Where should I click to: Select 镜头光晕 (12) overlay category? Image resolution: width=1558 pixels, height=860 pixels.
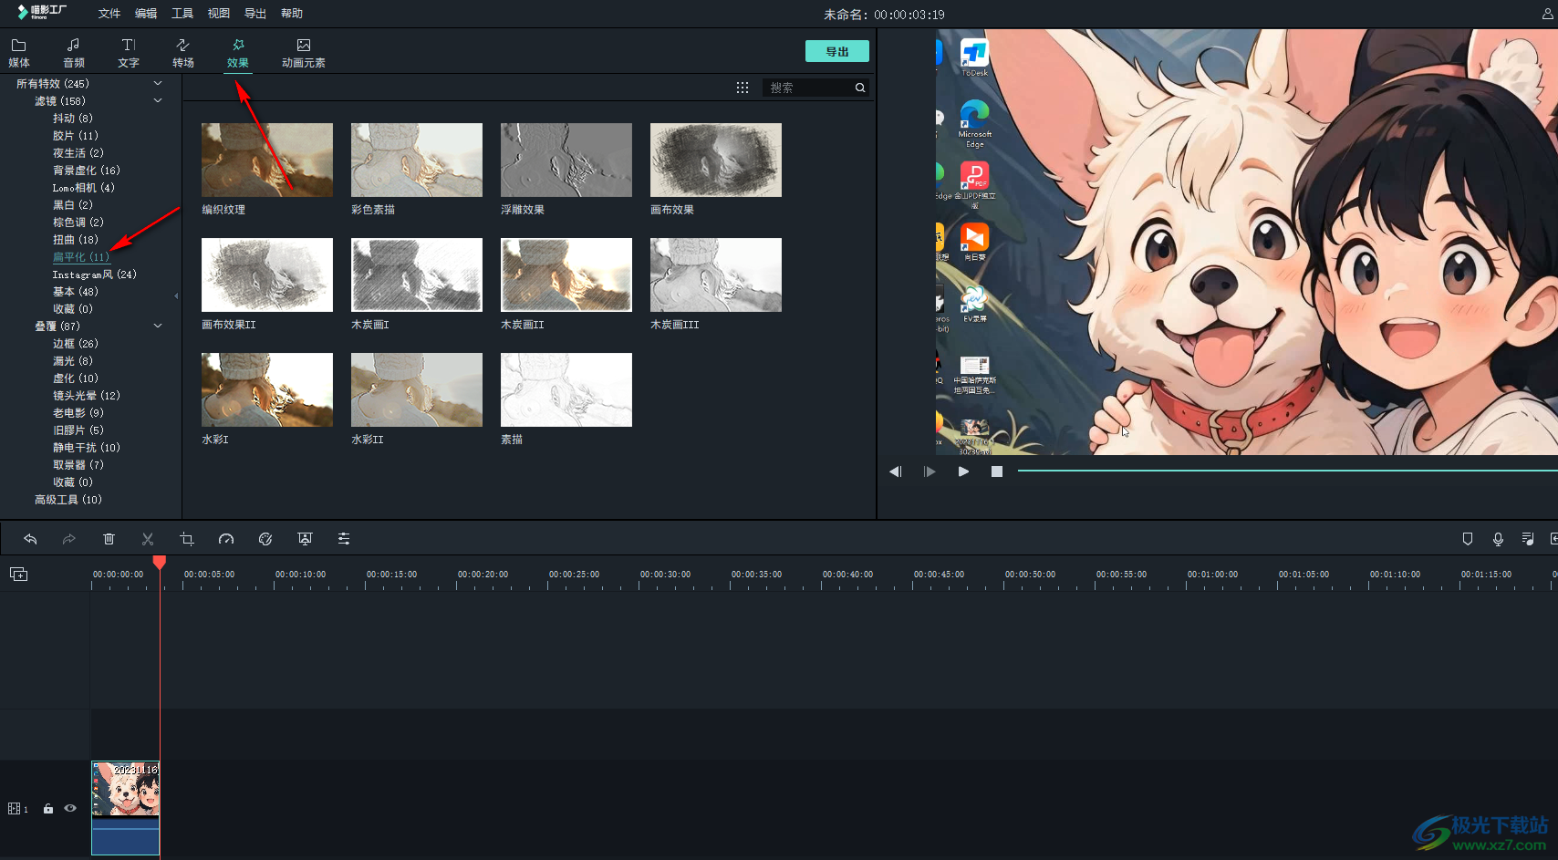(86, 396)
